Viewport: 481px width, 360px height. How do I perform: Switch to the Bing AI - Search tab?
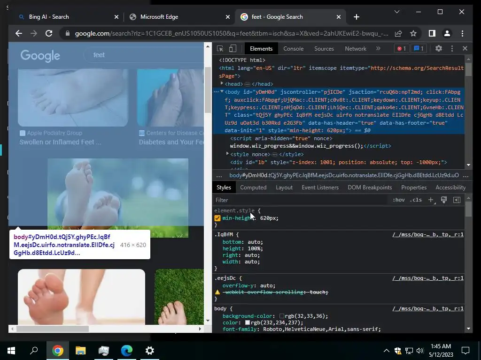[49, 17]
